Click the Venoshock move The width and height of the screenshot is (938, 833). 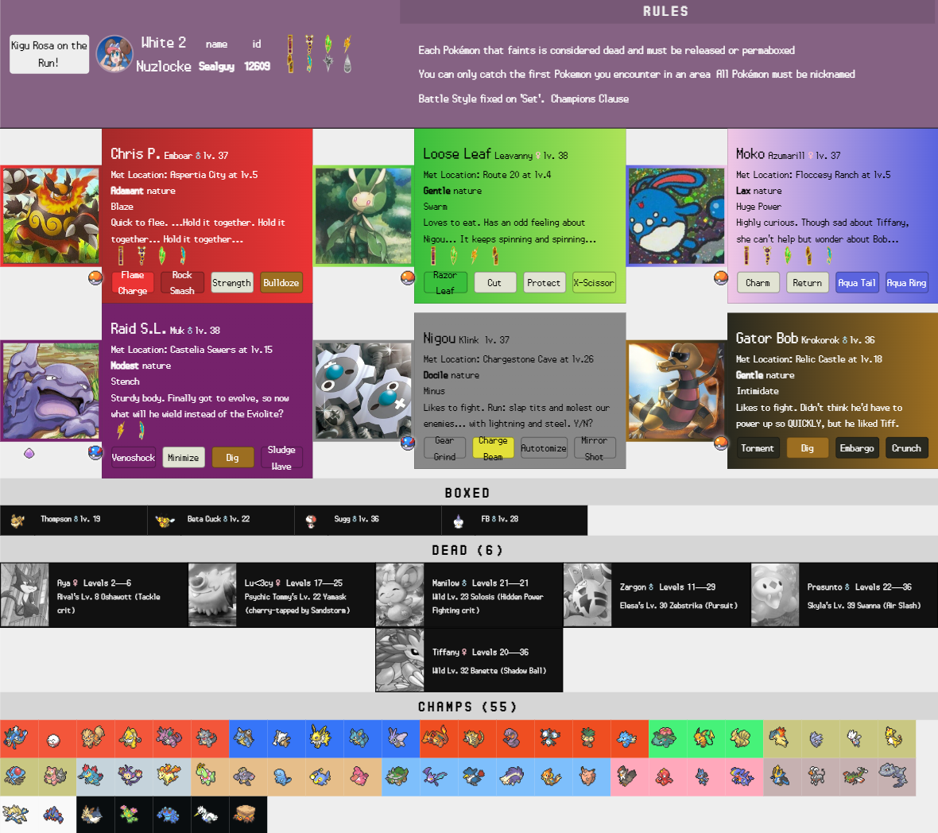coord(133,458)
